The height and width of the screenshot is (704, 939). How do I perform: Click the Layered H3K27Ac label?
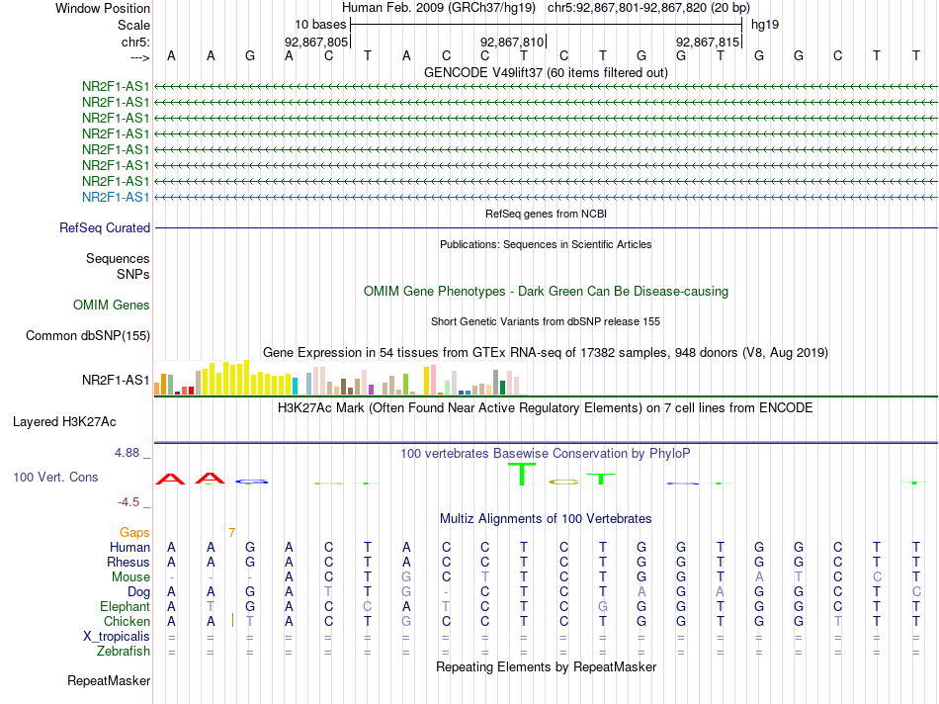pyautogui.click(x=64, y=422)
